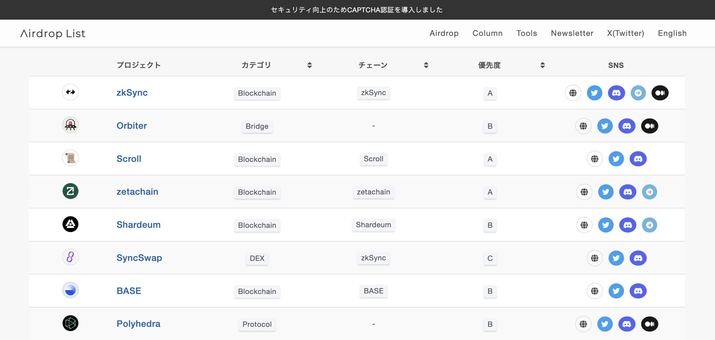Click the Bridge category tag for Orbiter
This screenshot has width=715, height=340.
click(257, 126)
